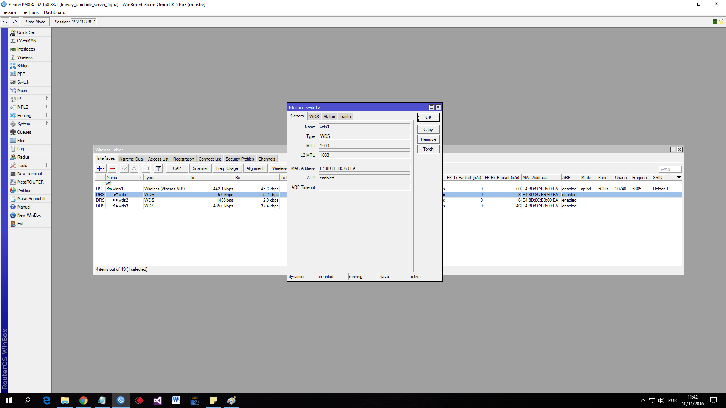Screen dimensions: 726x408
Task: Click the add interface plus button
Action: coord(99,168)
